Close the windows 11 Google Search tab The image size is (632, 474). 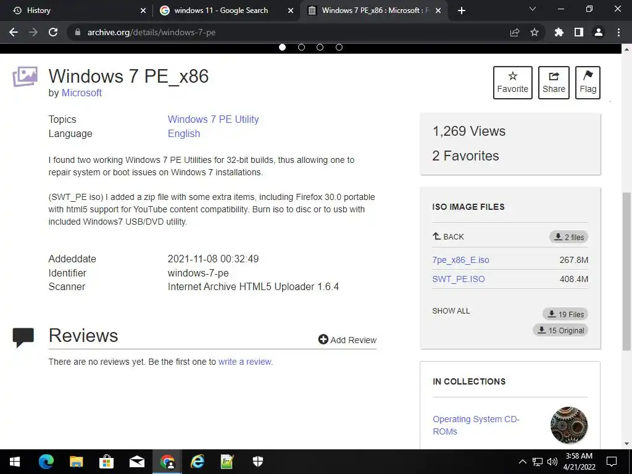coord(291,10)
